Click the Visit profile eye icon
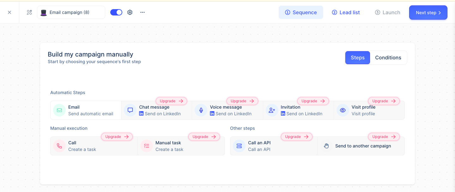The height and width of the screenshot is (192, 455). pos(343,110)
